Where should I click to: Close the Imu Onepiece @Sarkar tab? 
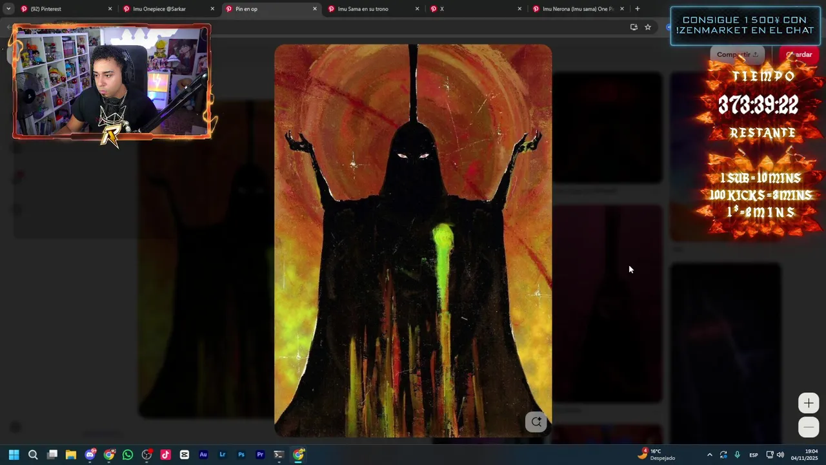[x=212, y=9]
